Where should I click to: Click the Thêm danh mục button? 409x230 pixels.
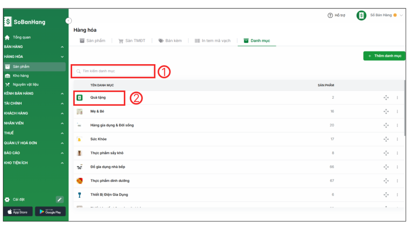coord(384,56)
